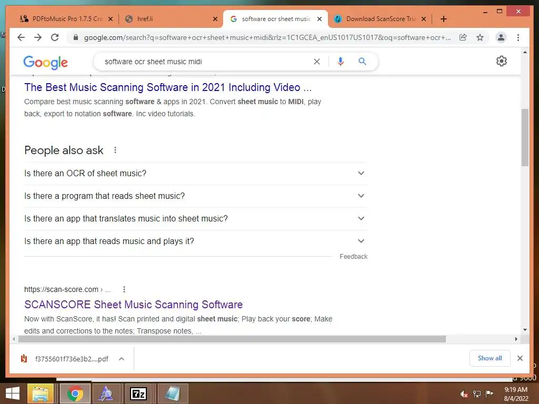Submit search with magnifier icon
The width and height of the screenshot is (539, 404).
click(362, 62)
